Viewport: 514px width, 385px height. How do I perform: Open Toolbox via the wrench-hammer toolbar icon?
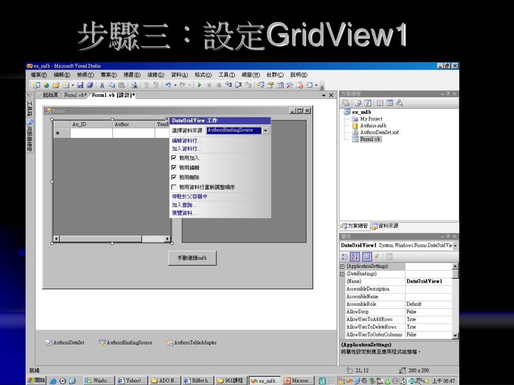(290, 85)
